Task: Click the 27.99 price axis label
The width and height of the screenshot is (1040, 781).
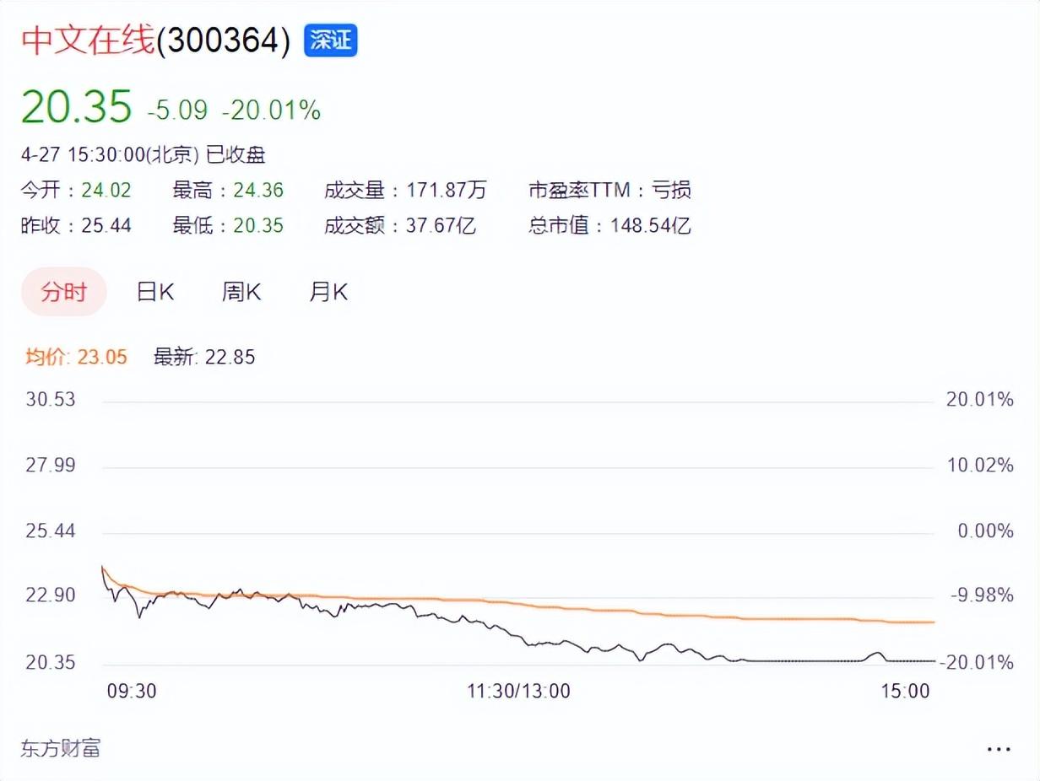Action: tap(51, 466)
